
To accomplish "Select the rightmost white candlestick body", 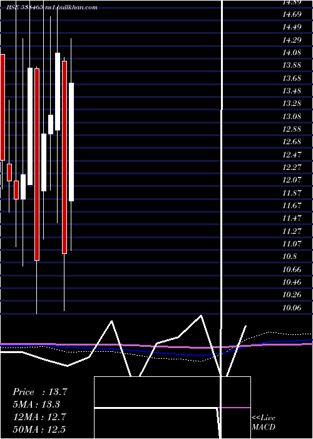I will tap(71, 142).
